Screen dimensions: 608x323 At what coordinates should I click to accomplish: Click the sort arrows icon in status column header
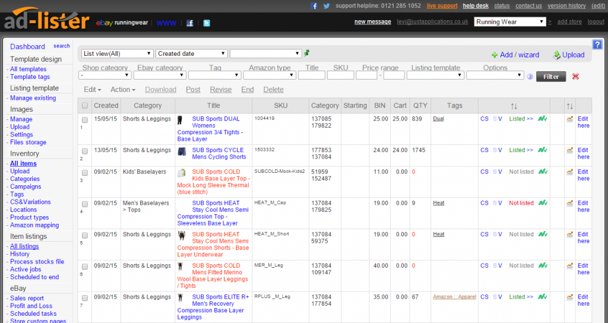coord(514,106)
